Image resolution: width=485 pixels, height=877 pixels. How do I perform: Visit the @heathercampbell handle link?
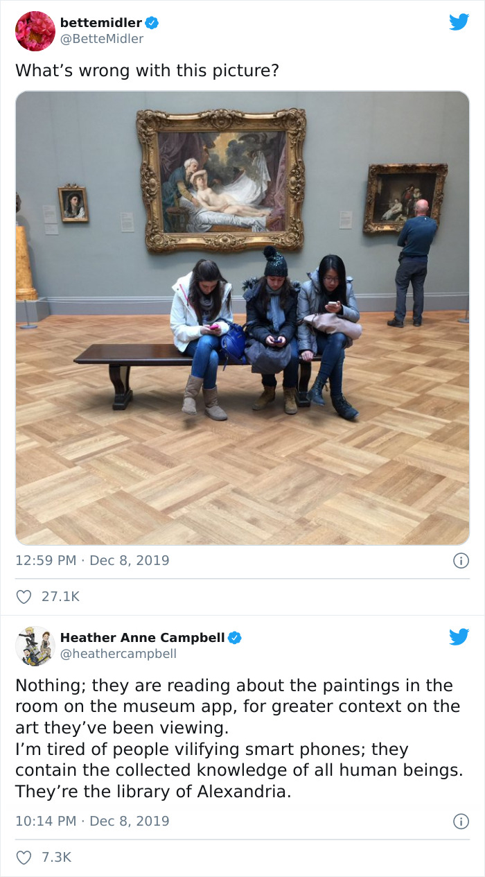(x=118, y=653)
